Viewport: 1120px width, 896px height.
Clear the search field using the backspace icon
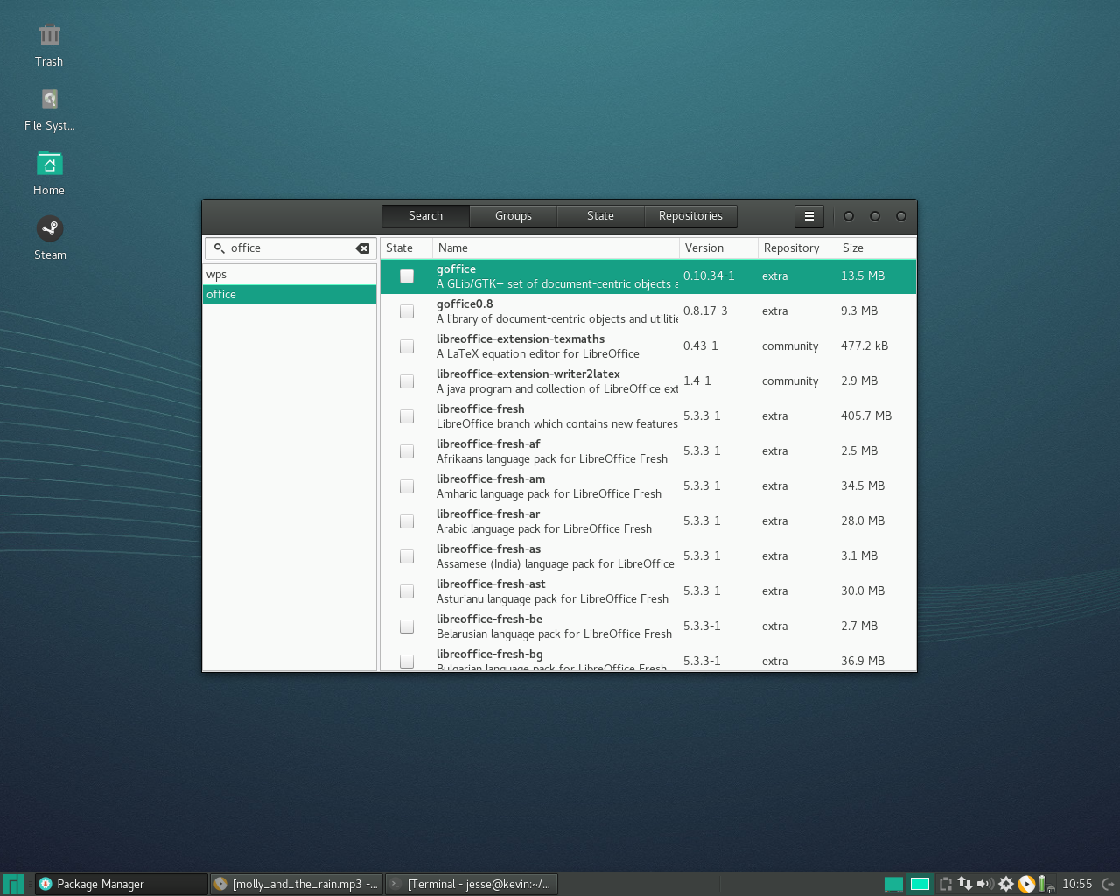362,248
